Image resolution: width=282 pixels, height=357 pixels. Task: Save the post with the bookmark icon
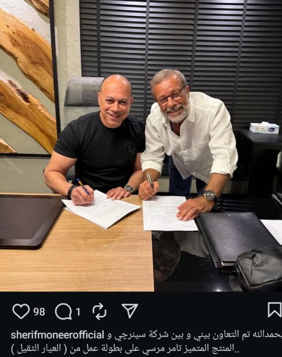click(x=274, y=310)
